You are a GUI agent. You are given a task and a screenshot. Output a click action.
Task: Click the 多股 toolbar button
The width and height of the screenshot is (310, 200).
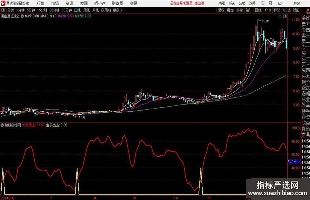coord(239,10)
